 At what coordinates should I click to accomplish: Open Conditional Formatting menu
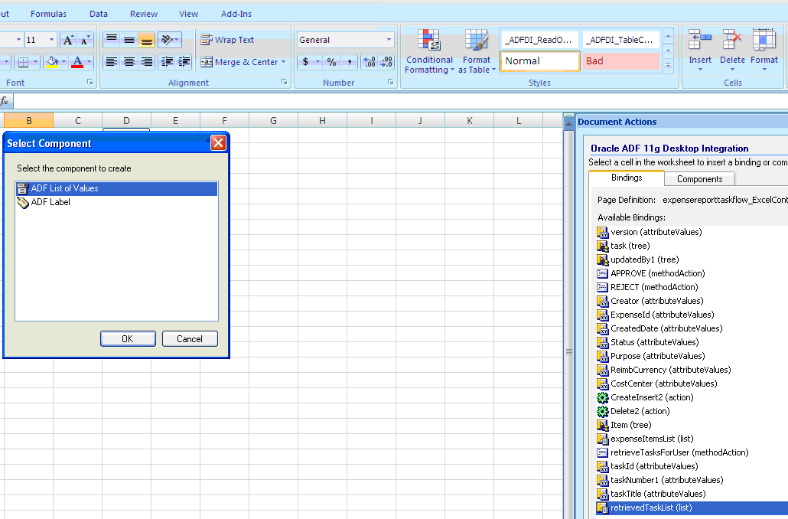[x=429, y=51]
